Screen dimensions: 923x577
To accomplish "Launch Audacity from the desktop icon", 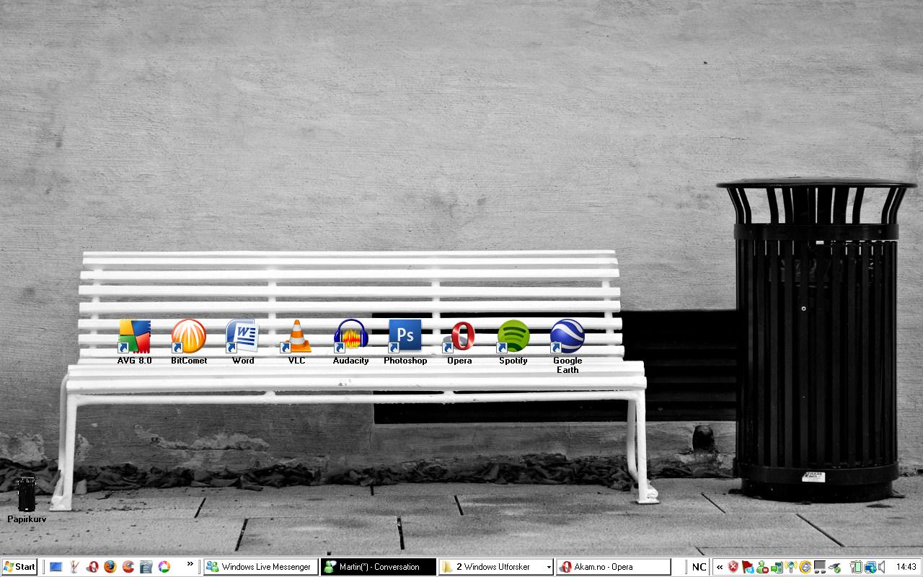I will (x=351, y=342).
